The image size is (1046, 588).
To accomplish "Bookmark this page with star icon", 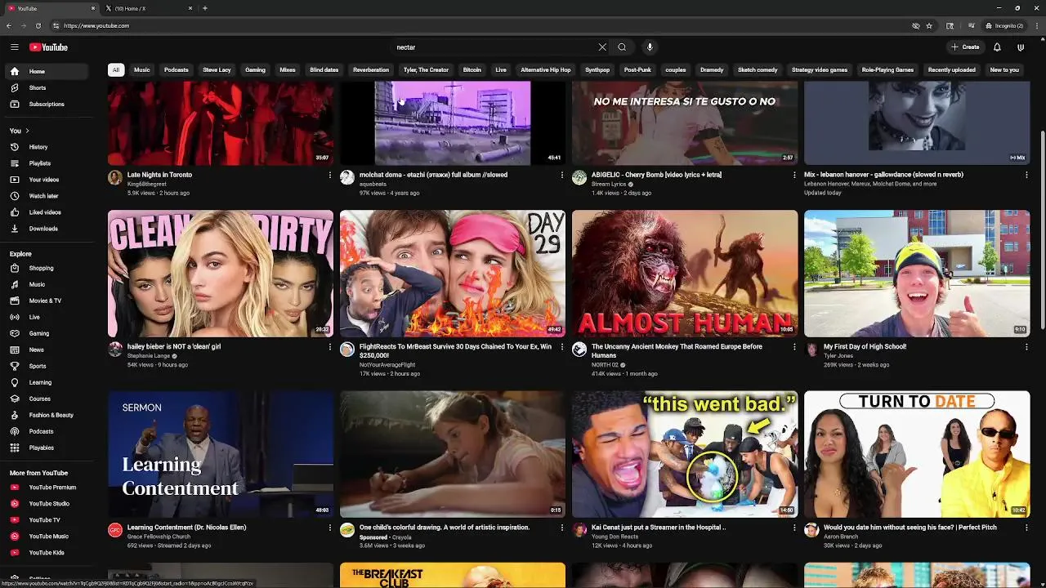I will [929, 26].
